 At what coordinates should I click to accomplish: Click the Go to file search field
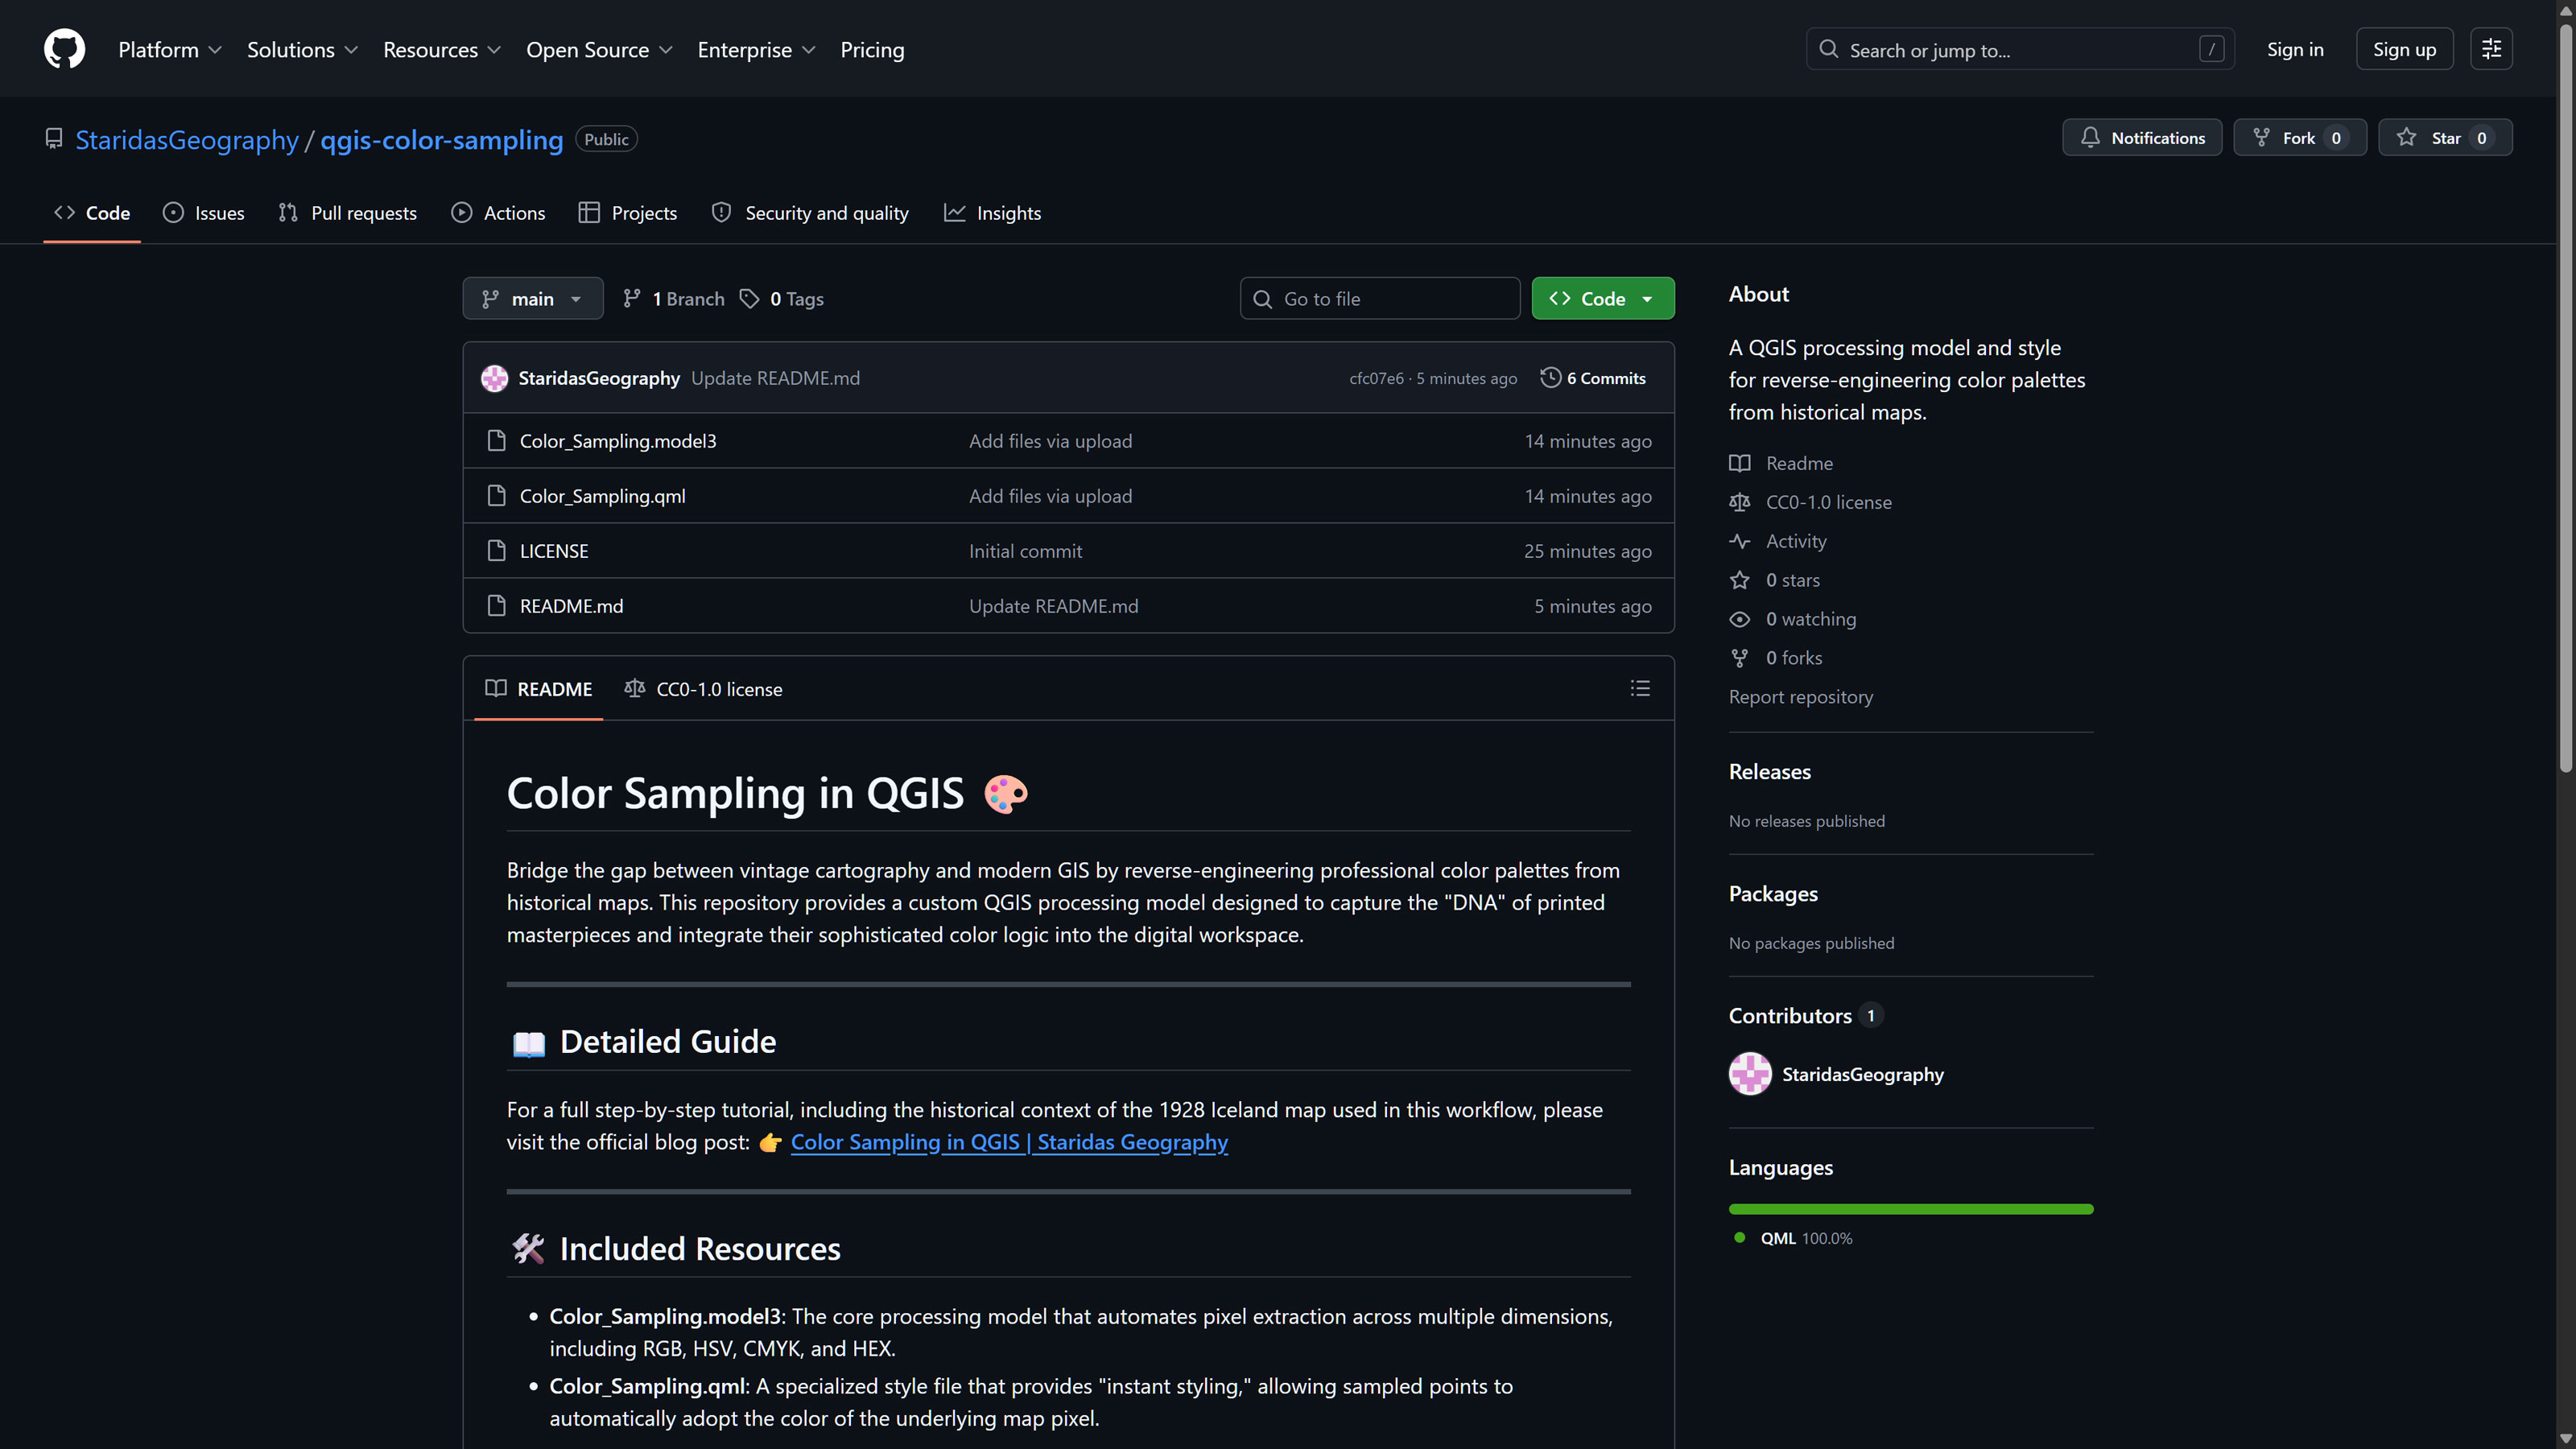1380,299
